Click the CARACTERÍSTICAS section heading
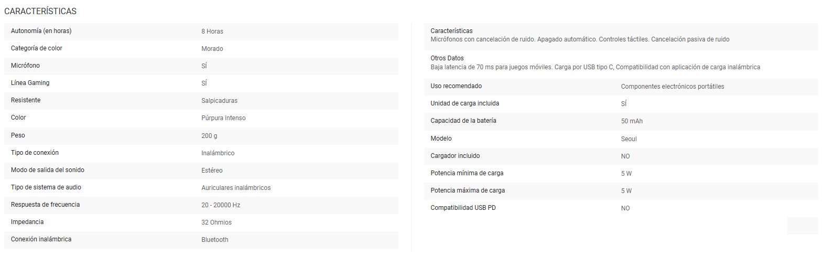 point(40,11)
